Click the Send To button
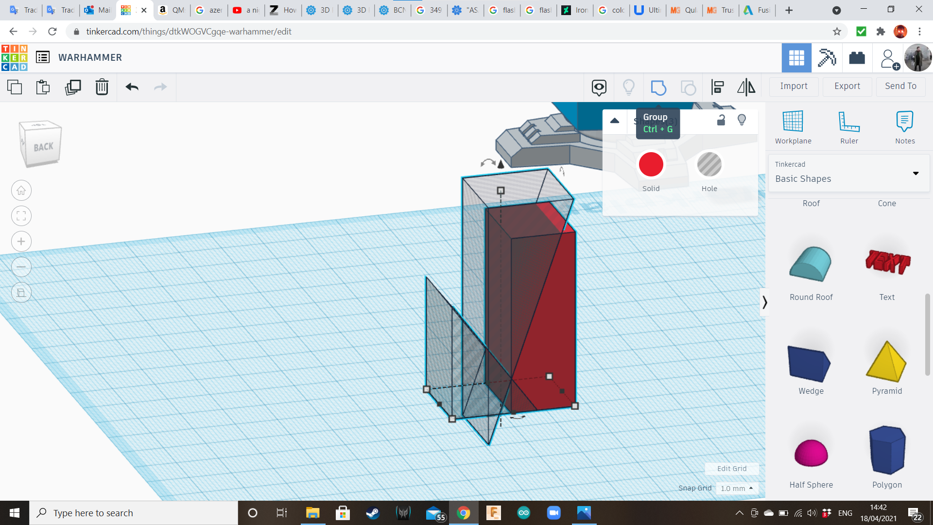This screenshot has height=525, width=933. pyautogui.click(x=901, y=86)
